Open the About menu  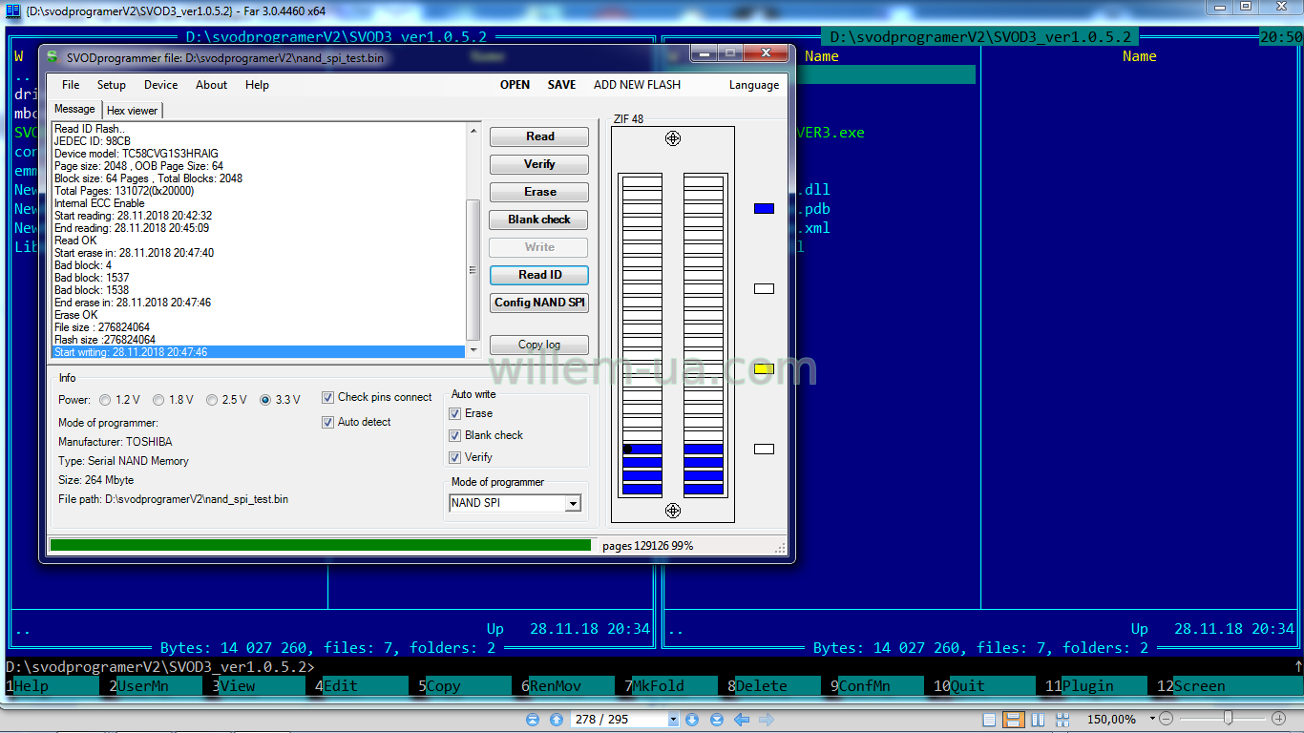coord(212,85)
